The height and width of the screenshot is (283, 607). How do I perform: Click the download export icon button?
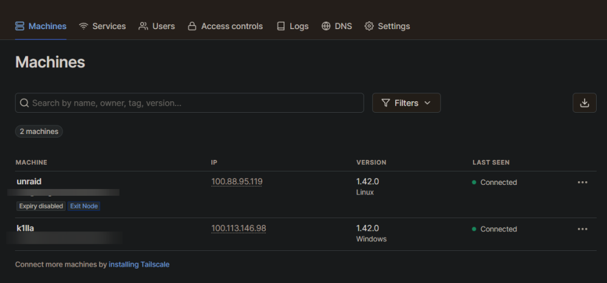585,103
